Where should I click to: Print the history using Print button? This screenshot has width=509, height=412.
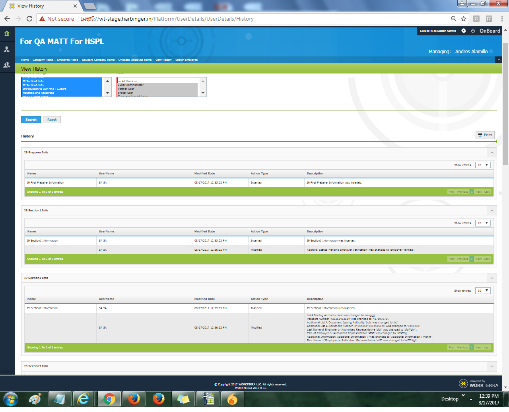pyautogui.click(x=485, y=135)
